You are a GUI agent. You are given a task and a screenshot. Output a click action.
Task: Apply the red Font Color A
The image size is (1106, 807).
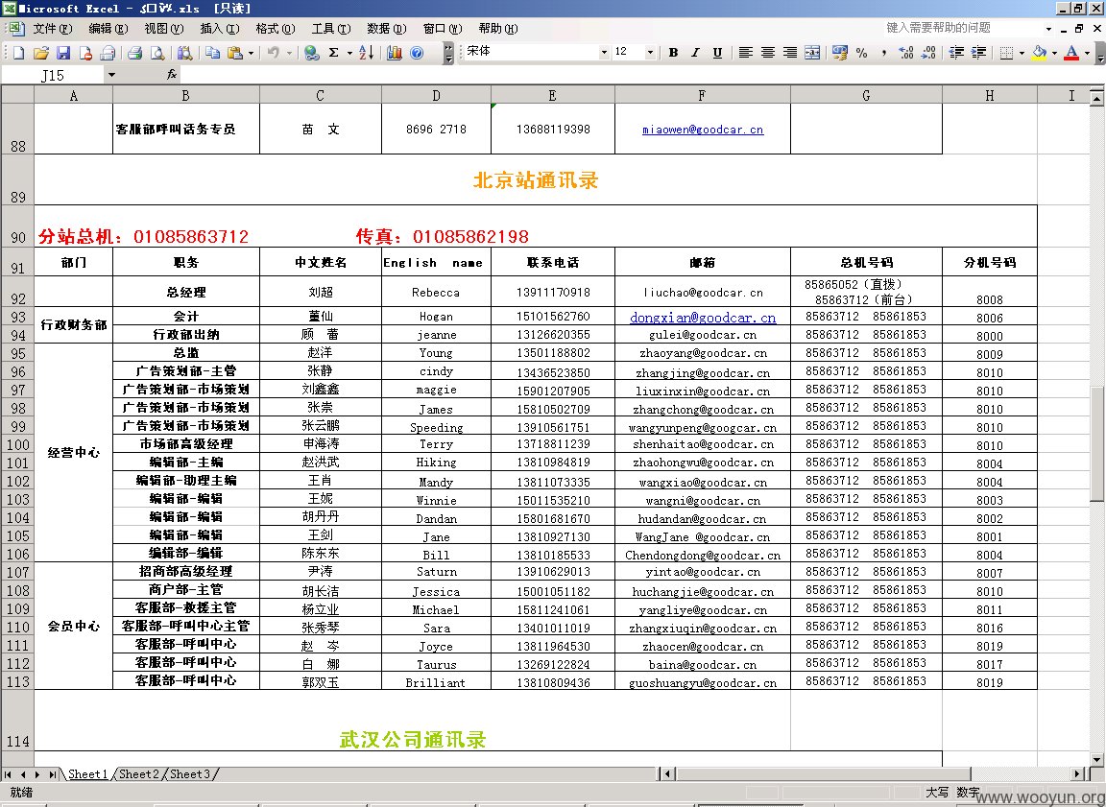pos(1071,53)
